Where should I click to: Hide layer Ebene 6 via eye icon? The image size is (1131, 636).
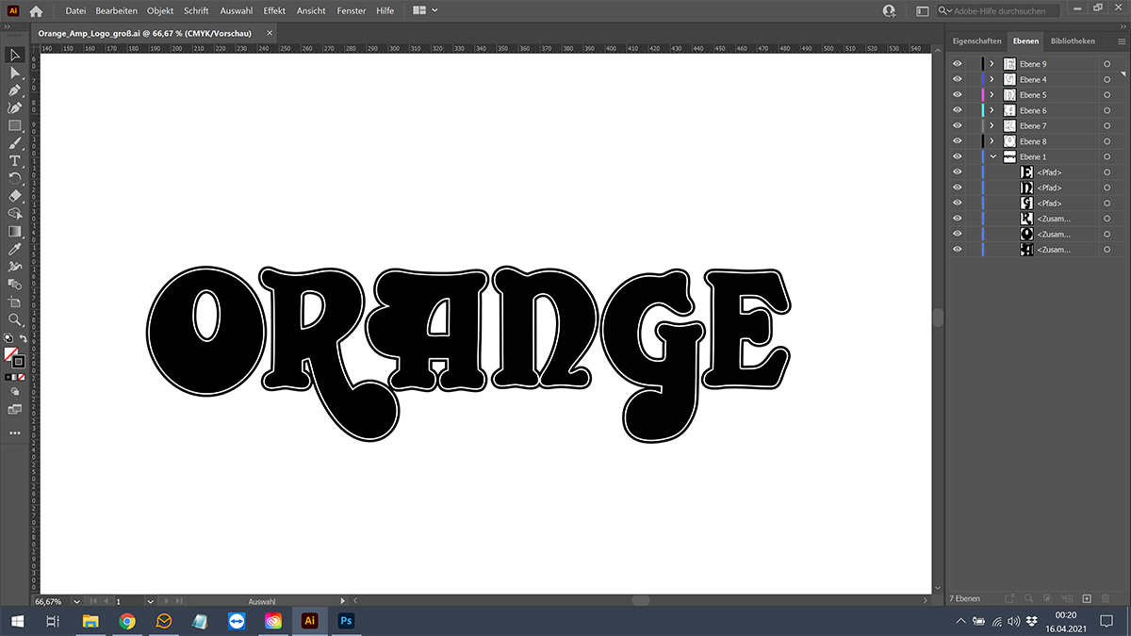click(958, 110)
